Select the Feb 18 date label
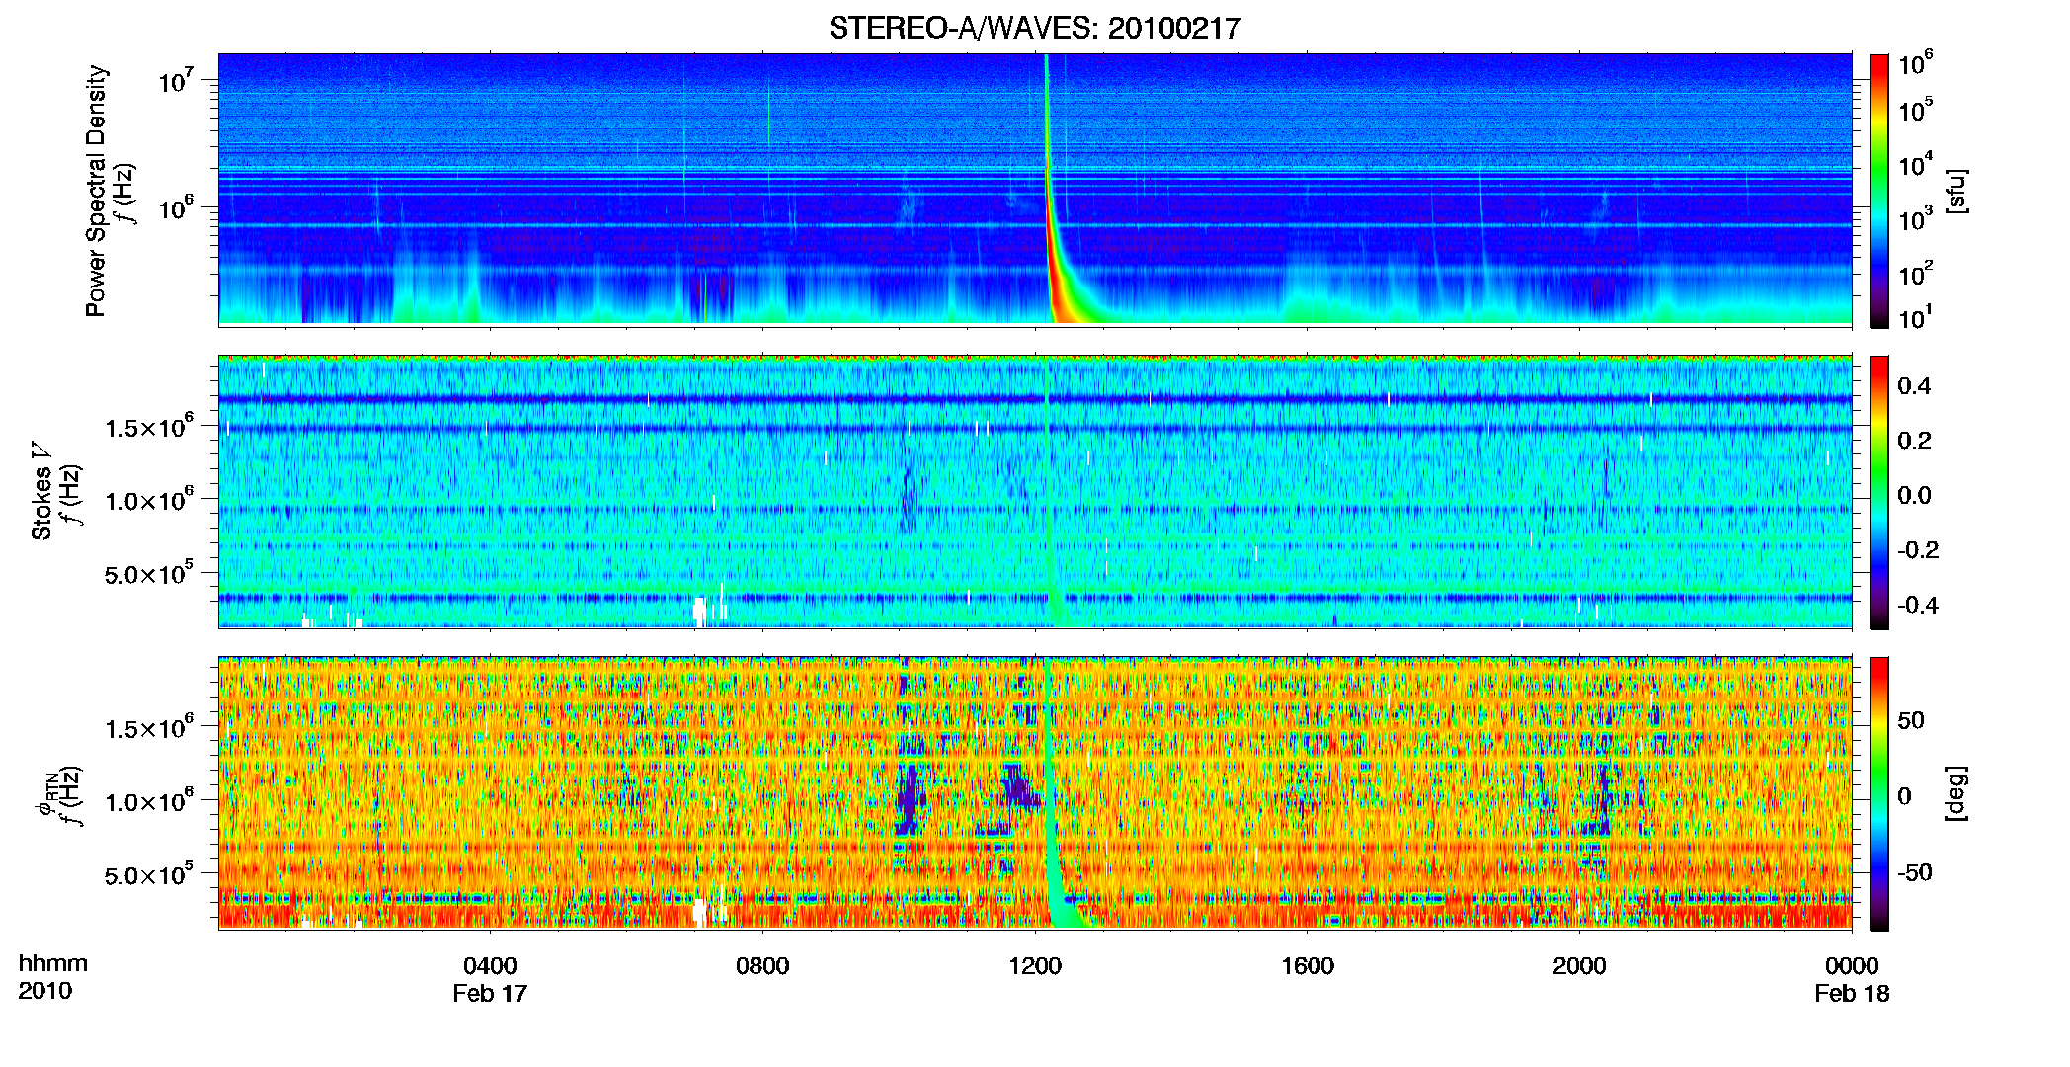 (1852, 994)
